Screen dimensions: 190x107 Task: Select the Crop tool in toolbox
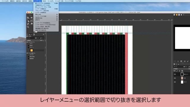coord(28,21)
